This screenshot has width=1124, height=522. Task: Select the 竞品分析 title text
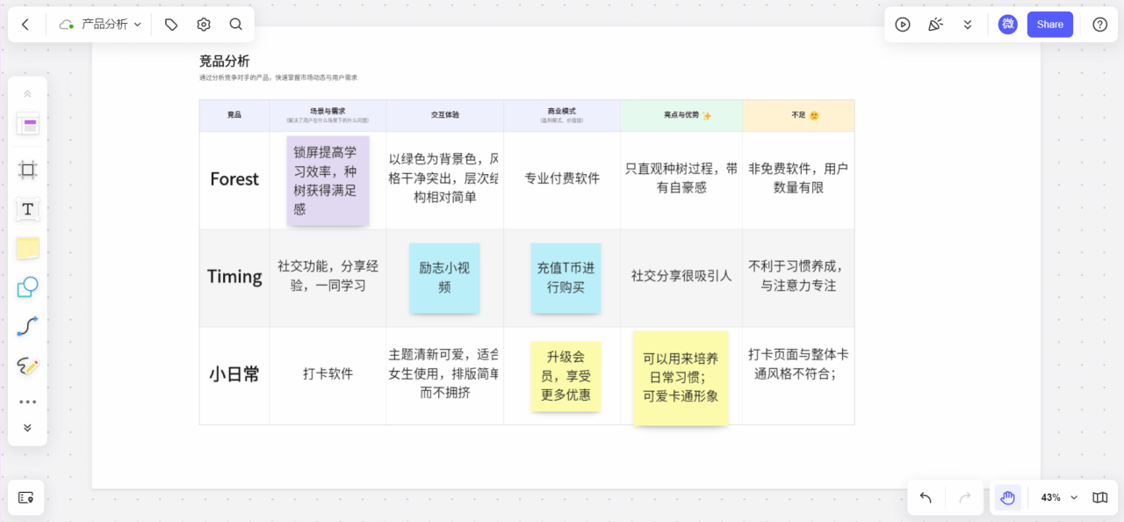[x=225, y=61]
